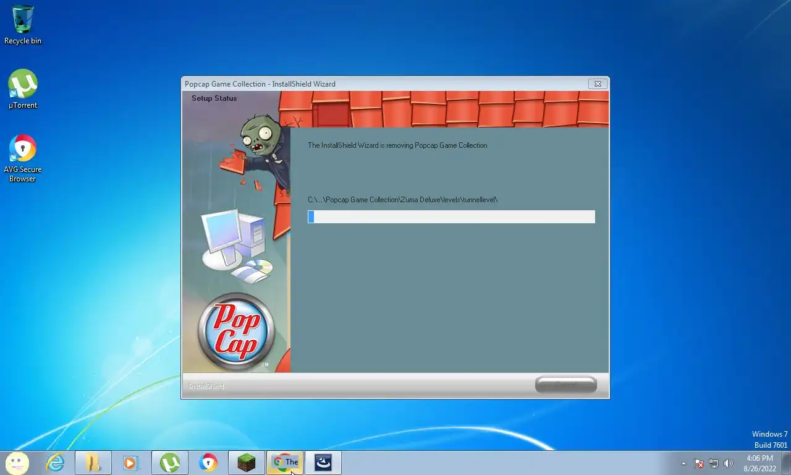This screenshot has width=791, height=475.
Task: Click the removal progress bar
Action: (x=451, y=216)
